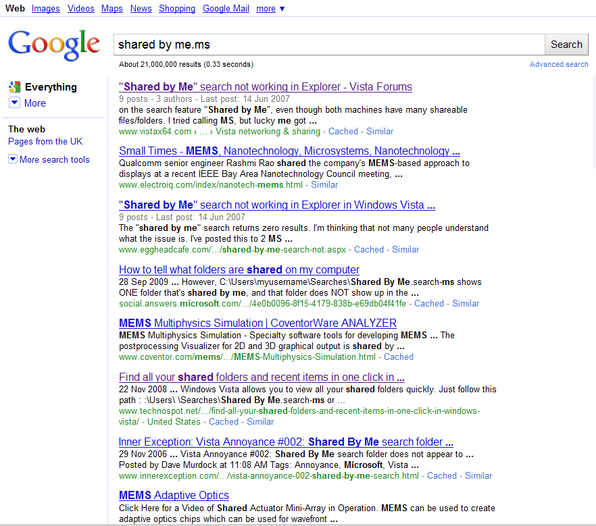Click www.vistax64.com green URL text
Image resolution: width=596 pixels, height=526 pixels.
pyautogui.click(x=155, y=131)
